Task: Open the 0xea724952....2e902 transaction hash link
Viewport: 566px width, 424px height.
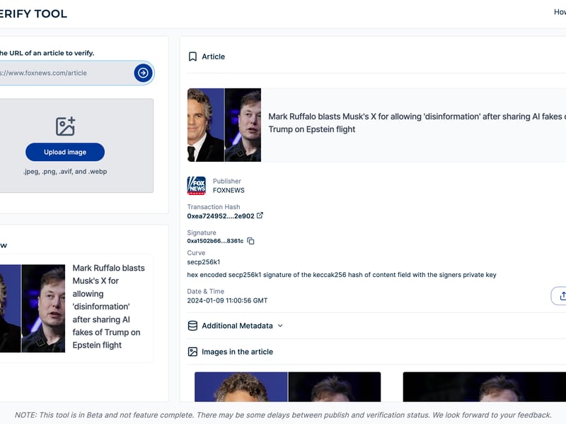Action: coord(220,216)
